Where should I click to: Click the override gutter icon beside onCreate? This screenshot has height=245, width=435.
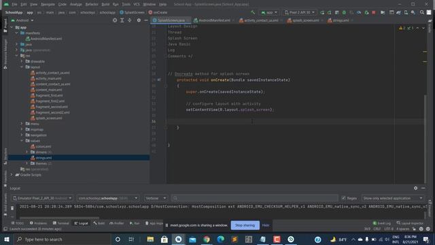(x=159, y=80)
